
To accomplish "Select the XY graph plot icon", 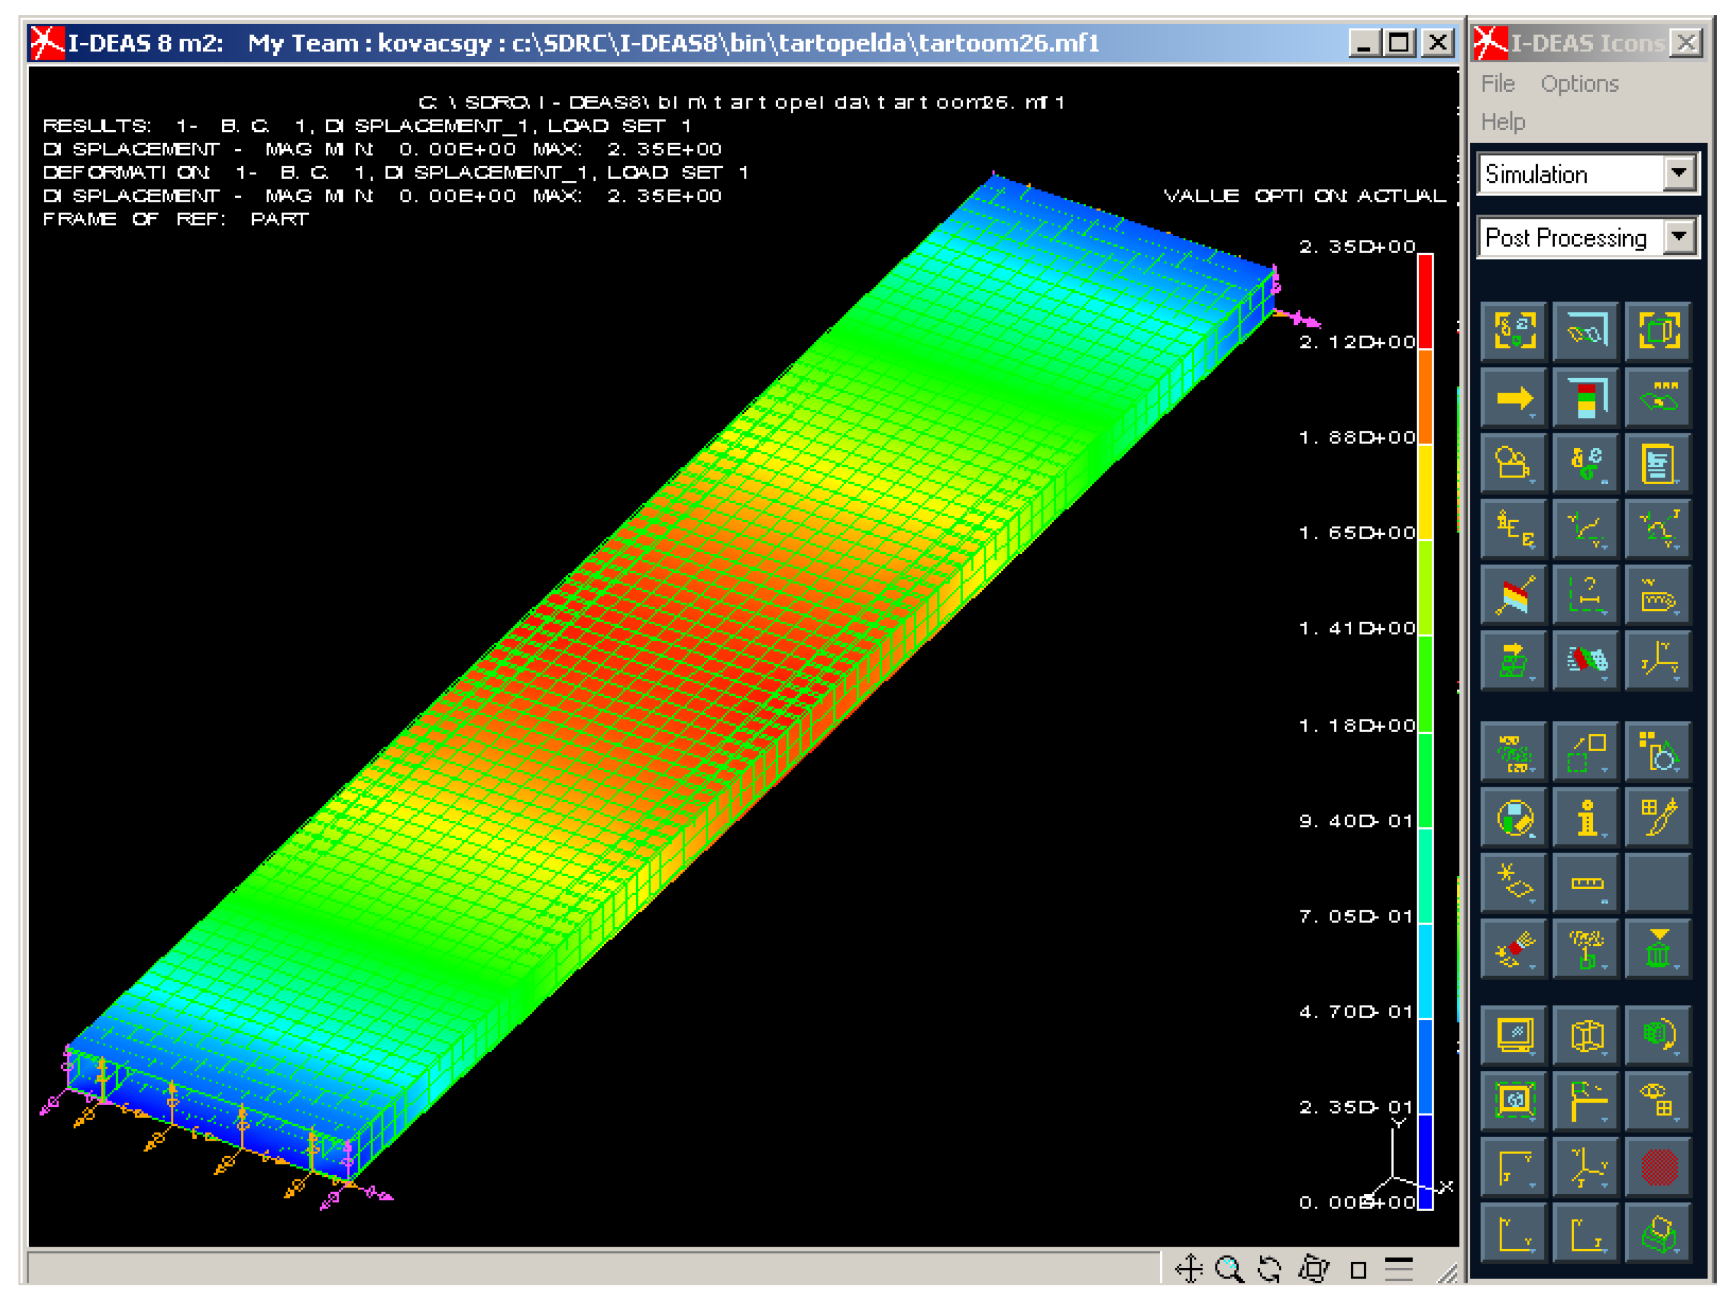I will tap(1585, 530).
